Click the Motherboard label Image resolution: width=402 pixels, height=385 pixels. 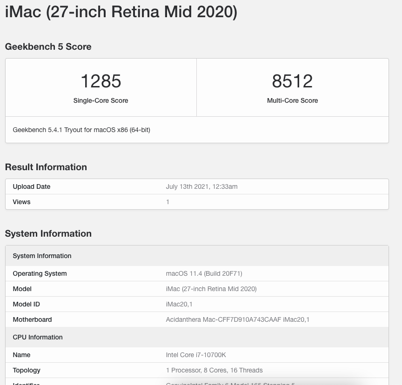pos(32,320)
